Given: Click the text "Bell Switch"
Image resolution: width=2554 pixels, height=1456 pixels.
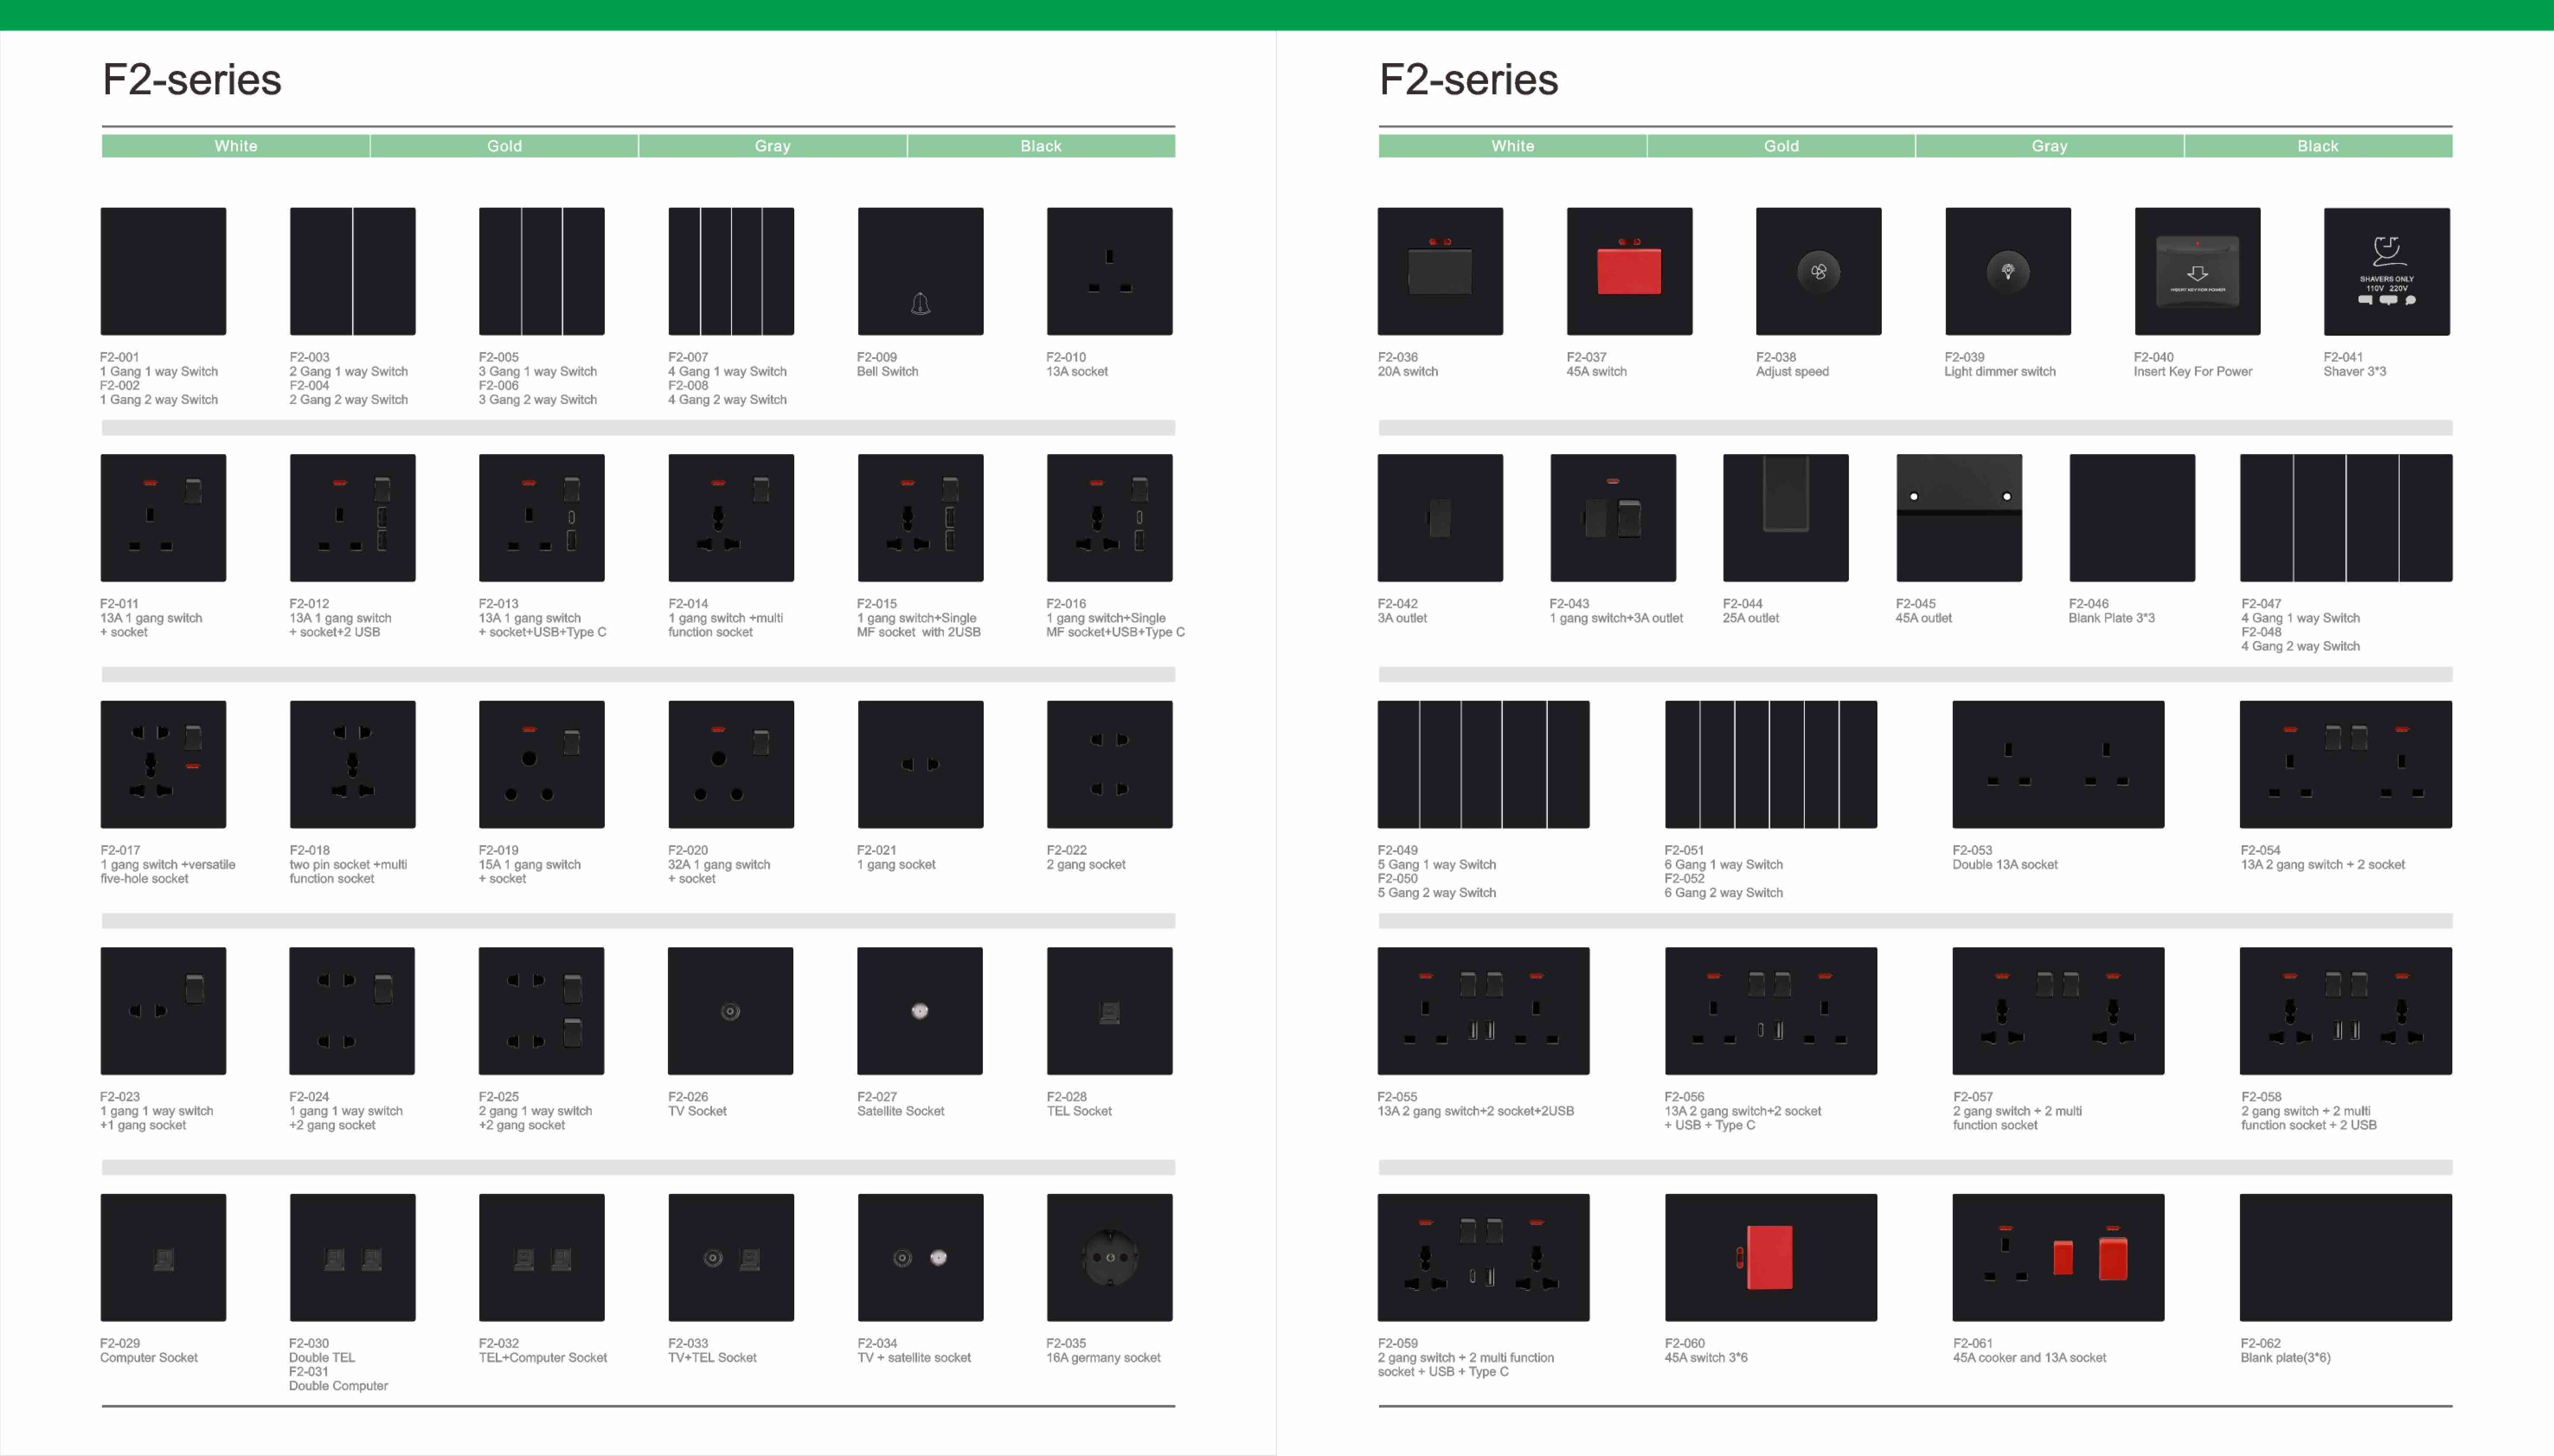Looking at the screenshot, I should 887,371.
